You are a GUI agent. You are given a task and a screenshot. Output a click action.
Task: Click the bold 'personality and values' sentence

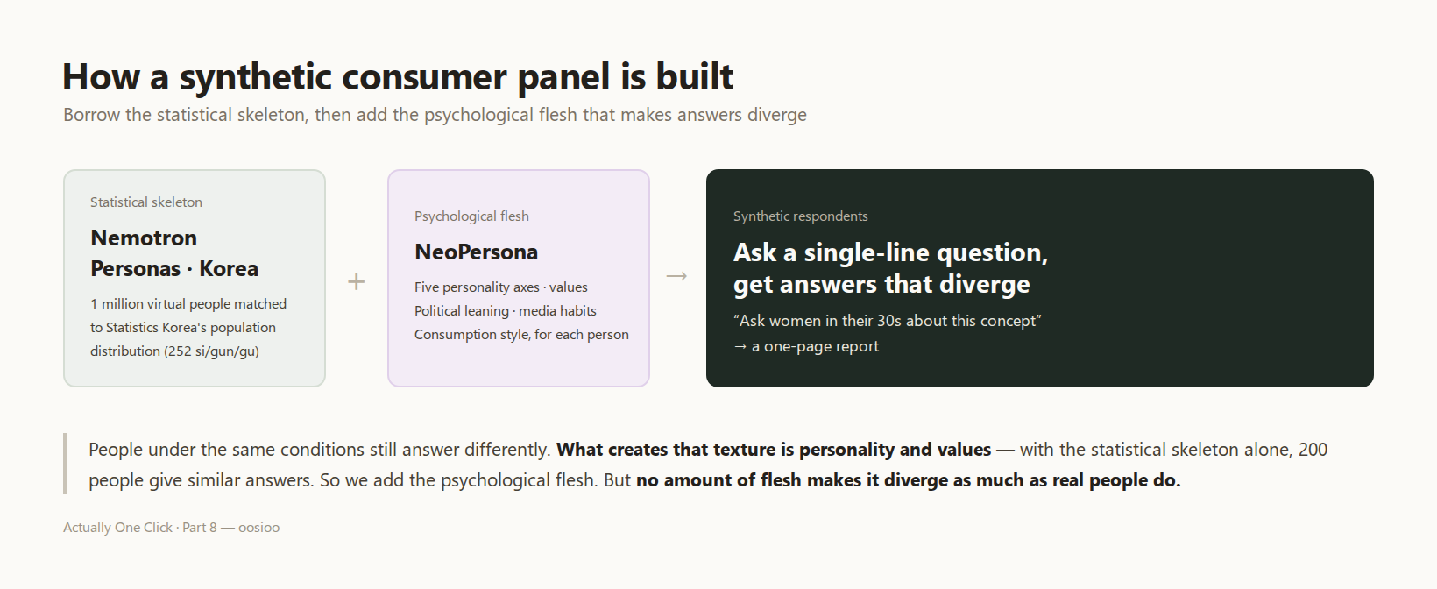[x=774, y=450]
